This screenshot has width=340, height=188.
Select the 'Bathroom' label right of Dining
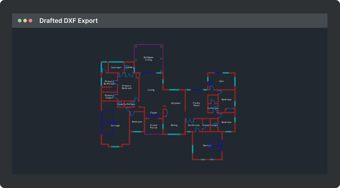pyautogui.click(x=194, y=125)
